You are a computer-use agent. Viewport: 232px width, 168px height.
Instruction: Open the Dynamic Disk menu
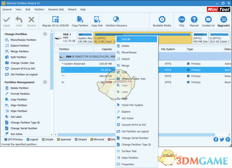tap(56, 9)
